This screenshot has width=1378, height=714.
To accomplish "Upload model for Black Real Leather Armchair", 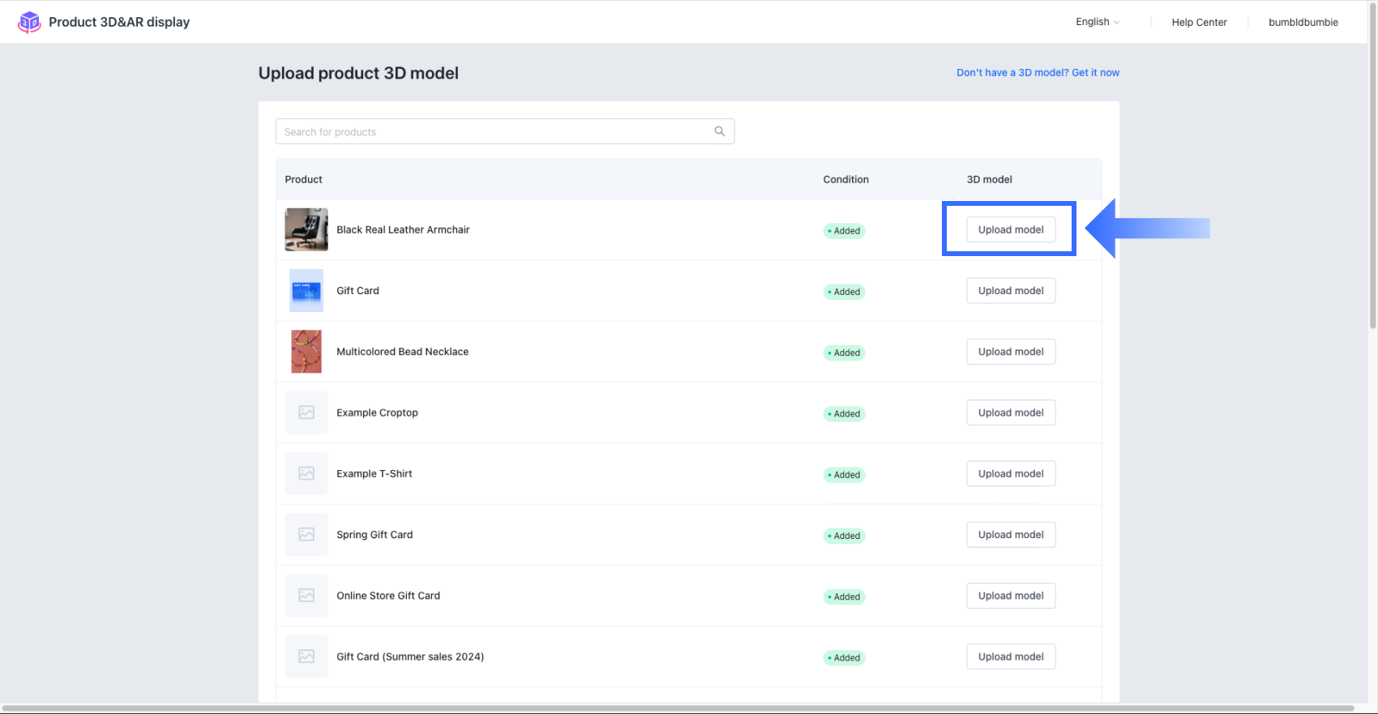I will click(1011, 229).
